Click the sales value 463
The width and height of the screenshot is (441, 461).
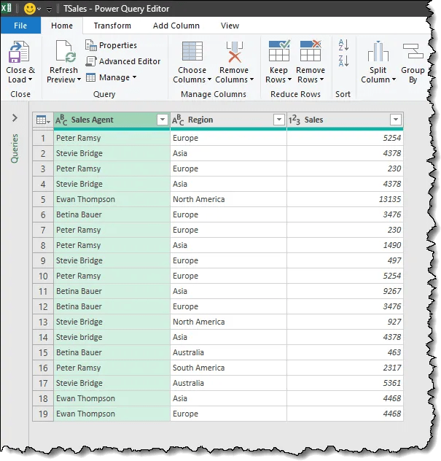pyautogui.click(x=346, y=352)
